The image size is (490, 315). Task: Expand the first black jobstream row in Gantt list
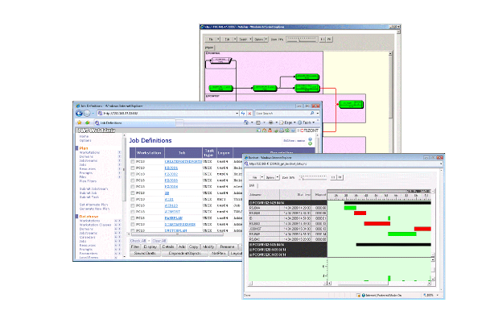[250, 203]
